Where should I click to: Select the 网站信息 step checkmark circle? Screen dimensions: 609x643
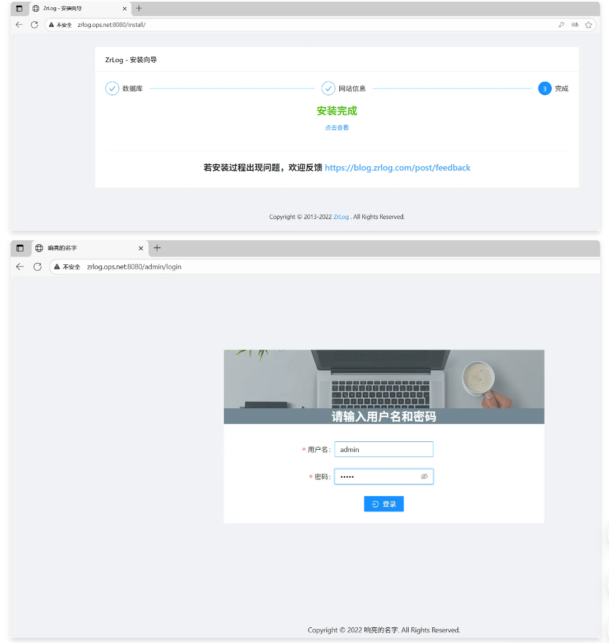(x=328, y=88)
